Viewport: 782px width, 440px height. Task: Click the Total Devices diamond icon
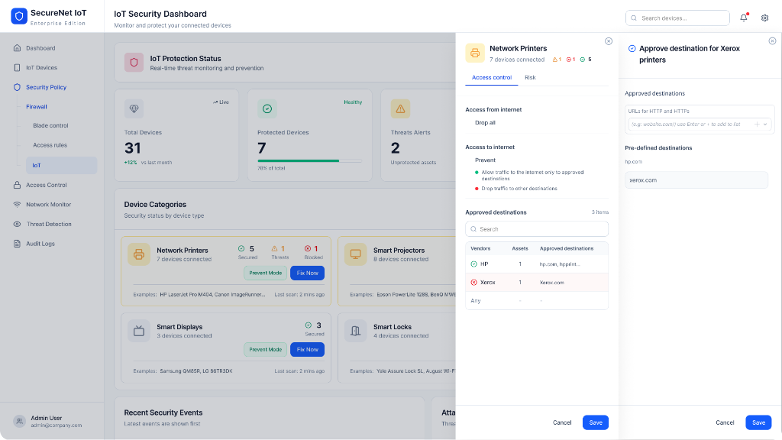(x=134, y=108)
